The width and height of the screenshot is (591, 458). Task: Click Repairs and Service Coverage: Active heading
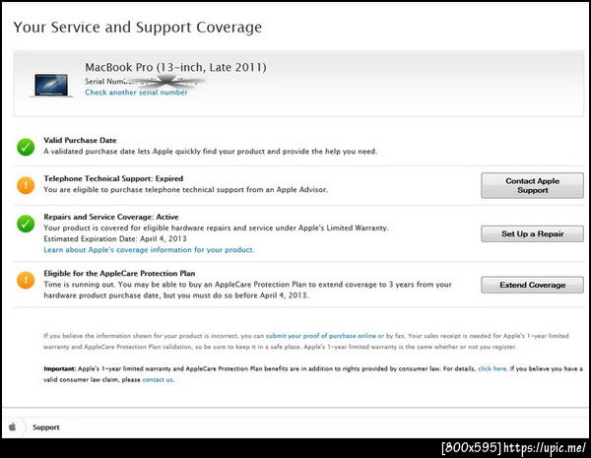point(111,217)
